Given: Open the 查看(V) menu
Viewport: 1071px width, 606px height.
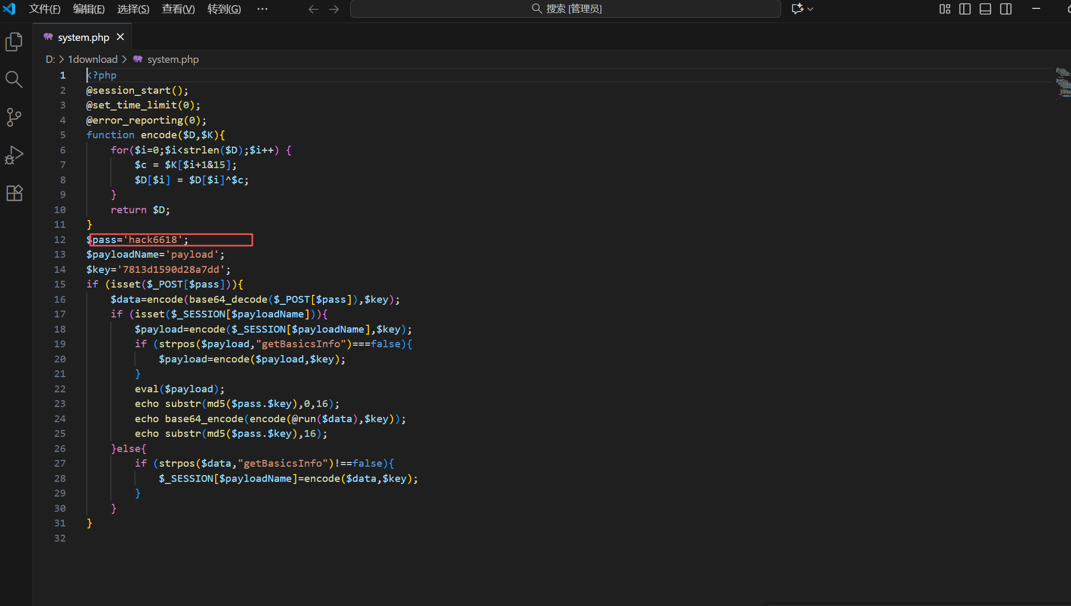Looking at the screenshot, I should [x=178, y=9].
